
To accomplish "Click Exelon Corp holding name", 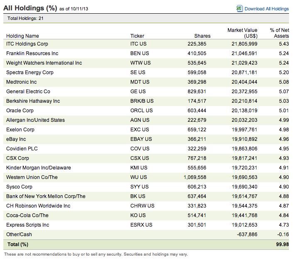I will tap(20, 130).
